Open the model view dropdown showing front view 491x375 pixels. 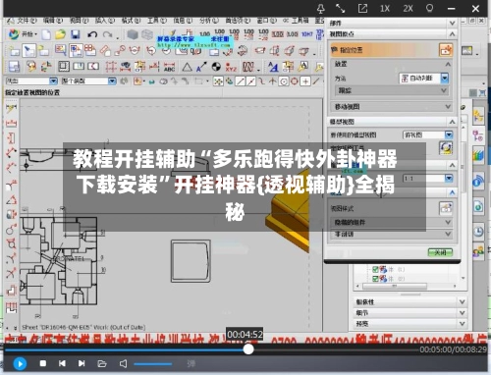tap(449, 134)
